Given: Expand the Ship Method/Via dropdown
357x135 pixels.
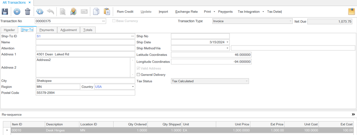Looking at the screenshot, I should point(227,48).
